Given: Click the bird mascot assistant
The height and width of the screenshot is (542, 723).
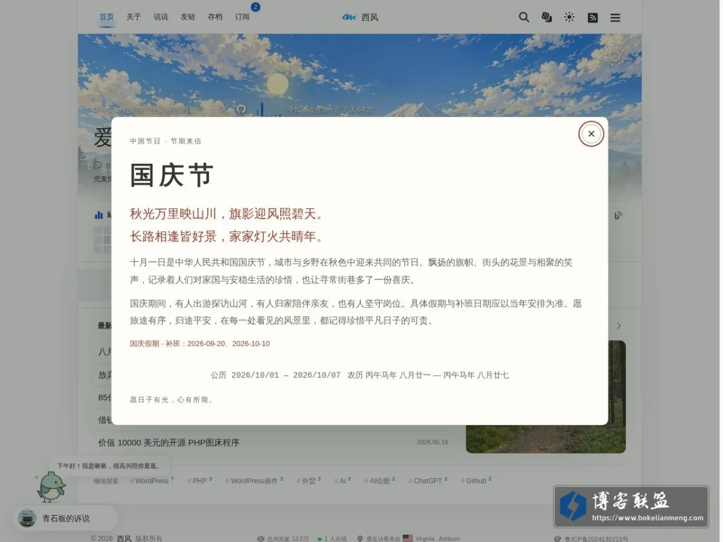Looking at the screenshot, I should tap(51, 487).
